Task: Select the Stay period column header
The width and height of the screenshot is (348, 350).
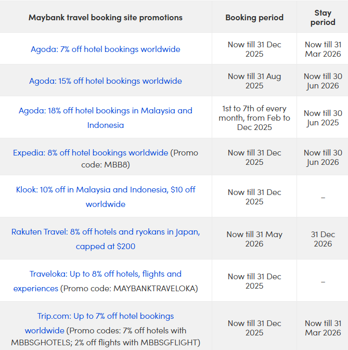Action: point(323,18)
